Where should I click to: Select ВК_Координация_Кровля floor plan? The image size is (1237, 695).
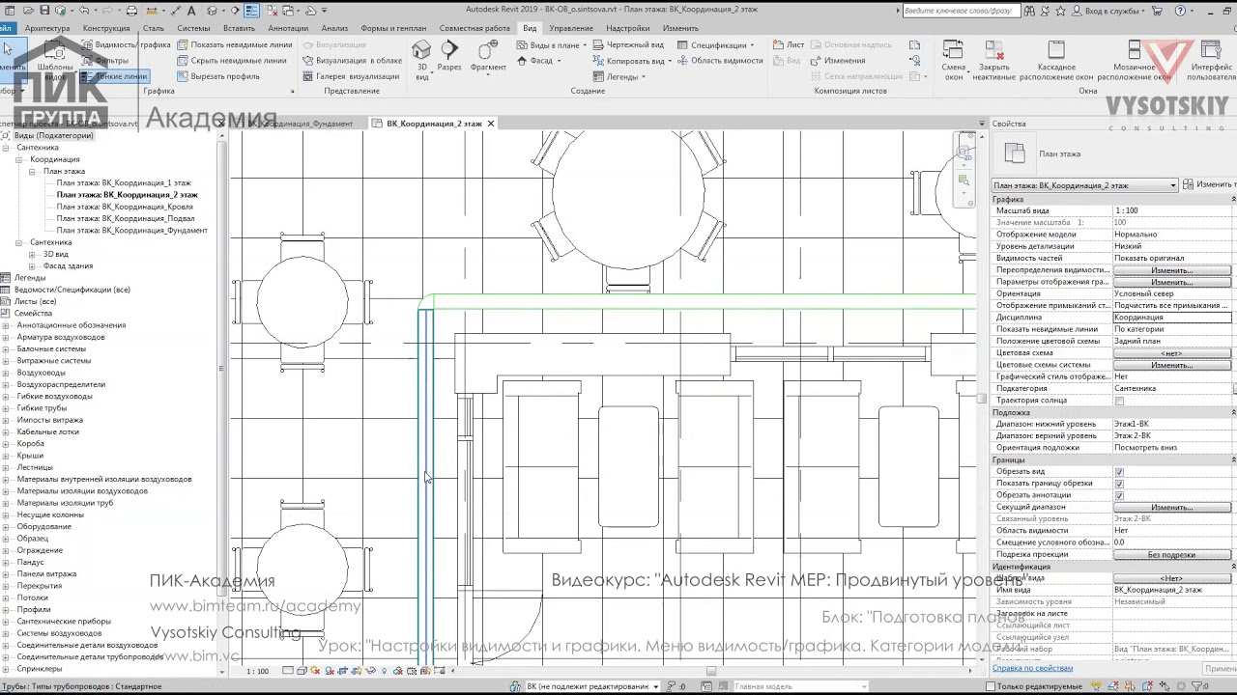pyautogui.click(x=125, y=207)
